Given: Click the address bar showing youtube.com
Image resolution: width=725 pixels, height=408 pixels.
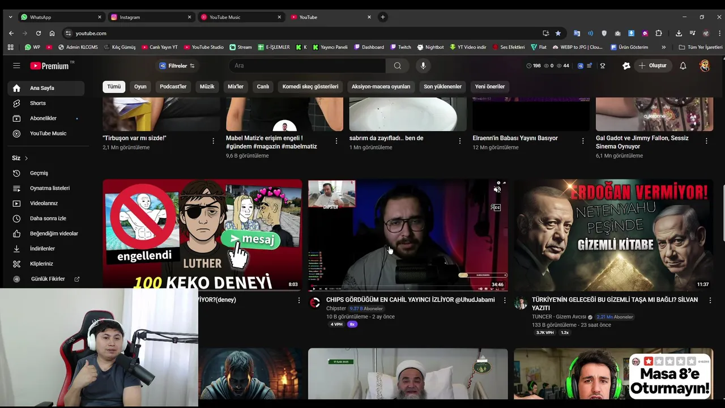Looking at the screenshot, I should (306, 33).
